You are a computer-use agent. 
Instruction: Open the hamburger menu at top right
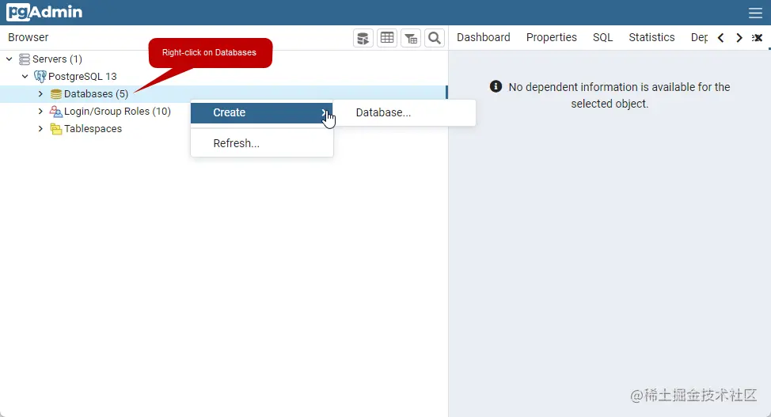[x=755, y=13]
